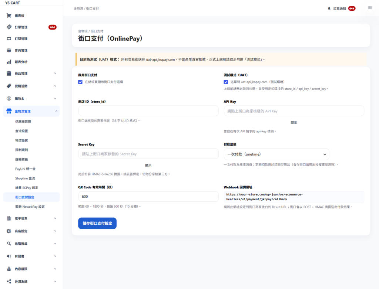The width and height of the screenshot is (379, 289).
Task: Click the share icon beside 分潤系統
Action: click(x=9, y=282)
